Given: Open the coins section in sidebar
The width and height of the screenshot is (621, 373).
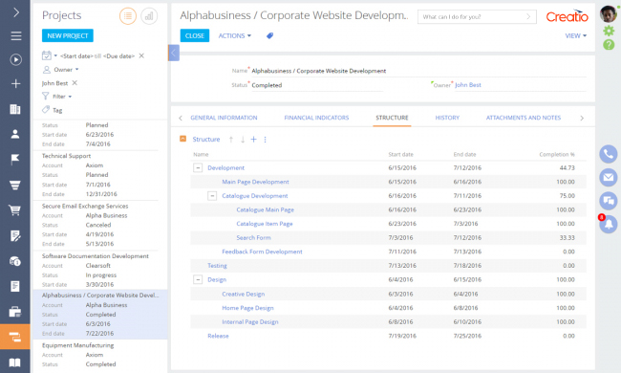Looking at the screenshot, I should coord(15,261).
